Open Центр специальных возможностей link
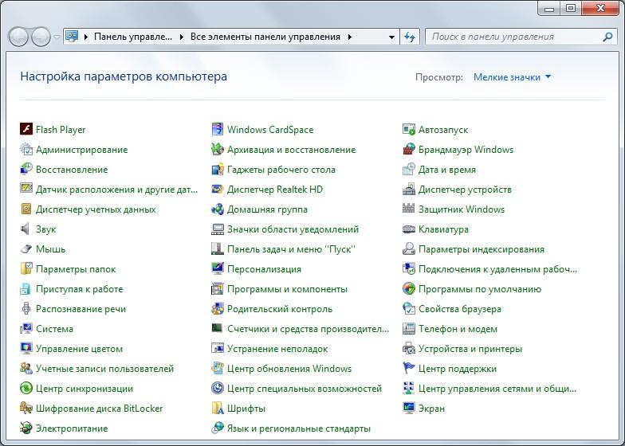This screenshot has width=625, height=446. click(x=305, y=389)
